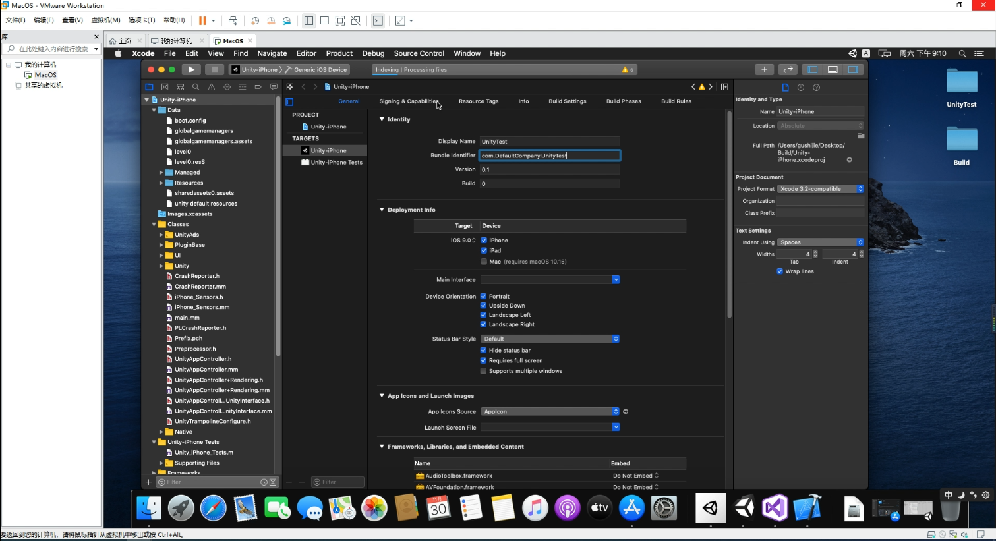The image size is (996, 541).
Task: Open the Breakpoint navigator icon
Action: [x=258, y=87]
